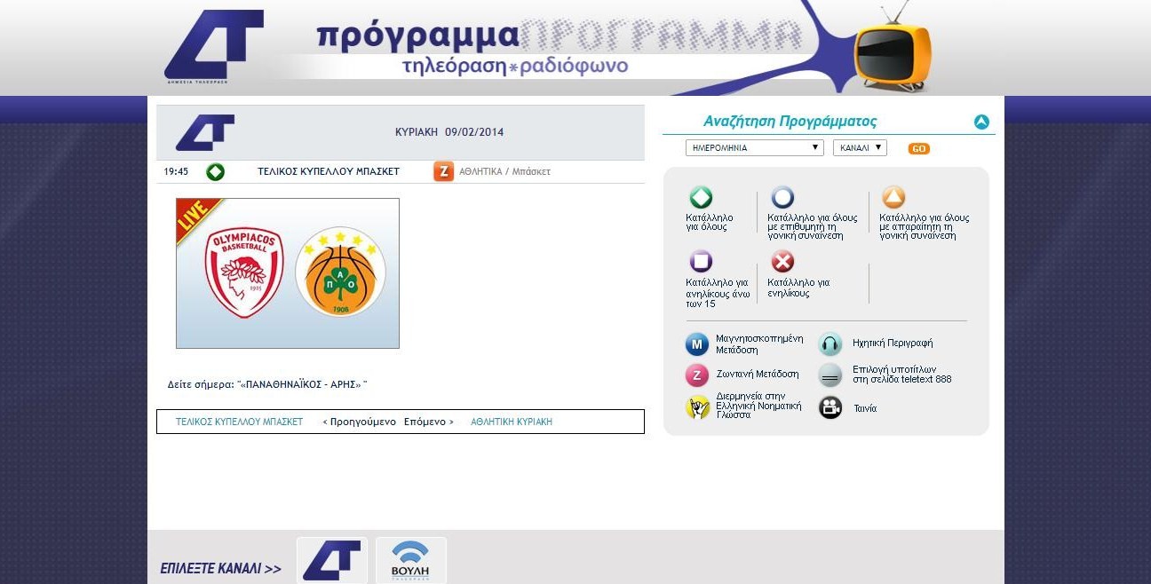The height and width of the screenshot is (584, 1151).
Task: Click the ΕΠΙΛΕΞΤΕ ΚΑΝΑΛΙ >> label
Action: [221, 569]
